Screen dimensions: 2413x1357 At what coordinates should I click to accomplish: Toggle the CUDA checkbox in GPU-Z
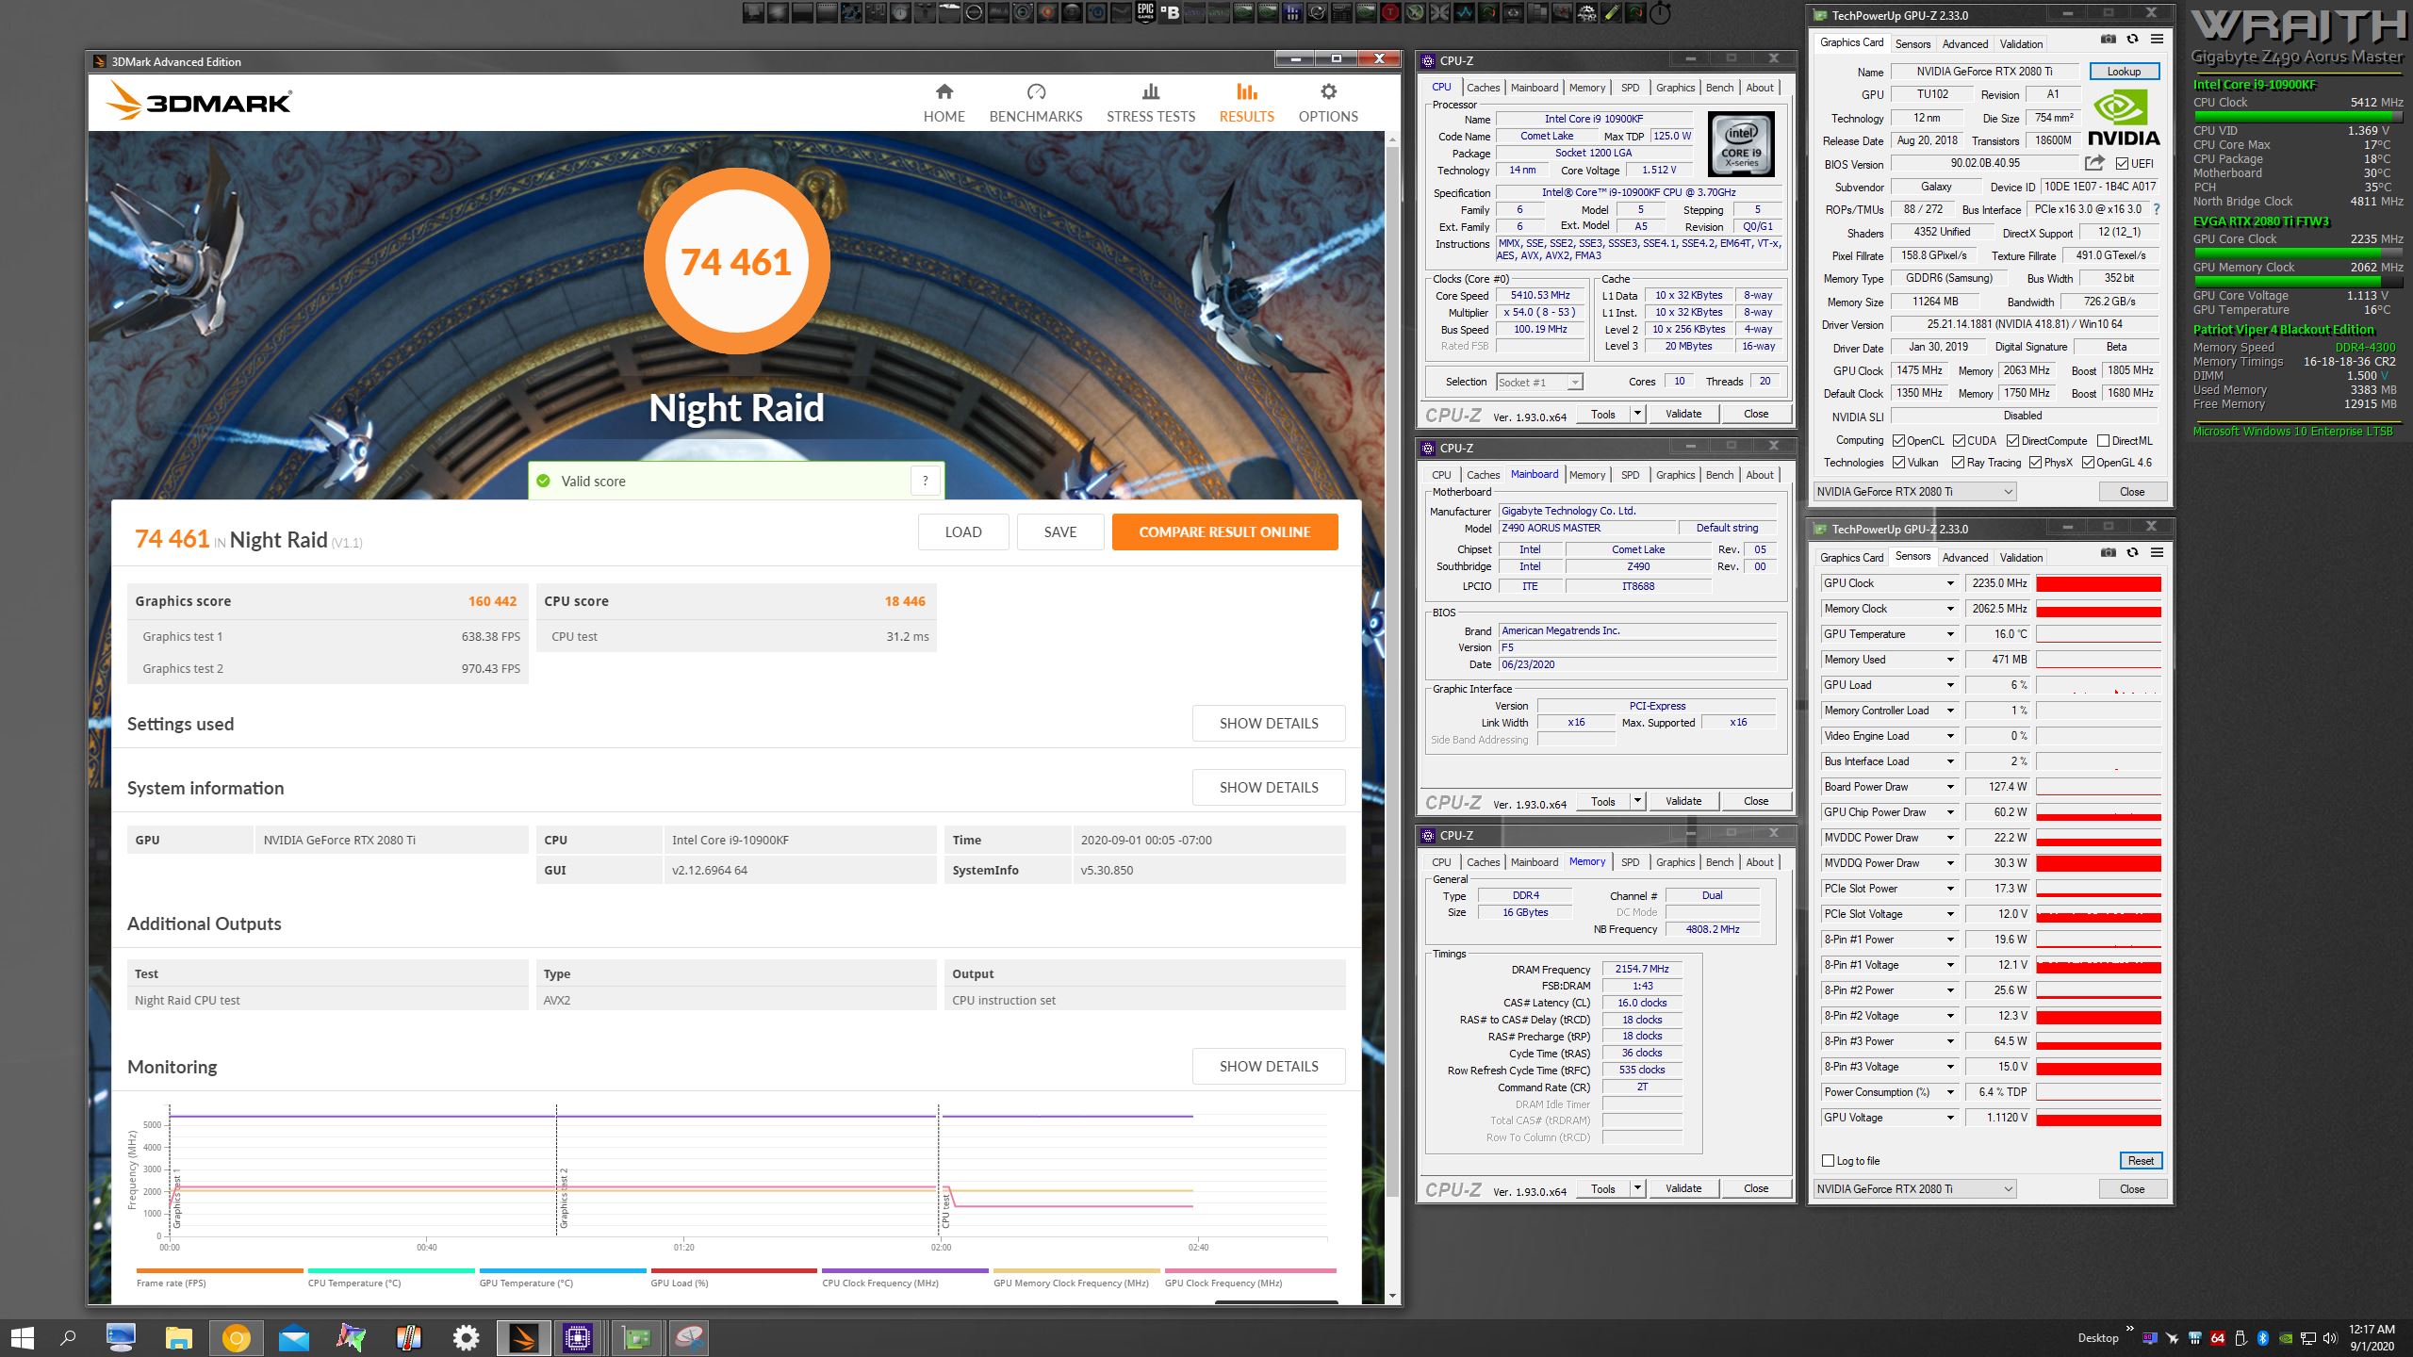point(1959,440)
